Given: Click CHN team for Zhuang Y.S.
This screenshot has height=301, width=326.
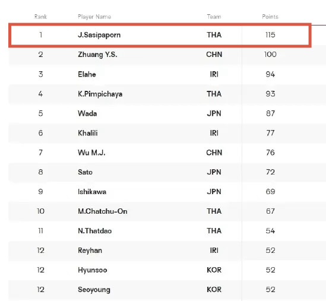Looking at the screenshot, I should pyautogui.click(x=214, y=55).
